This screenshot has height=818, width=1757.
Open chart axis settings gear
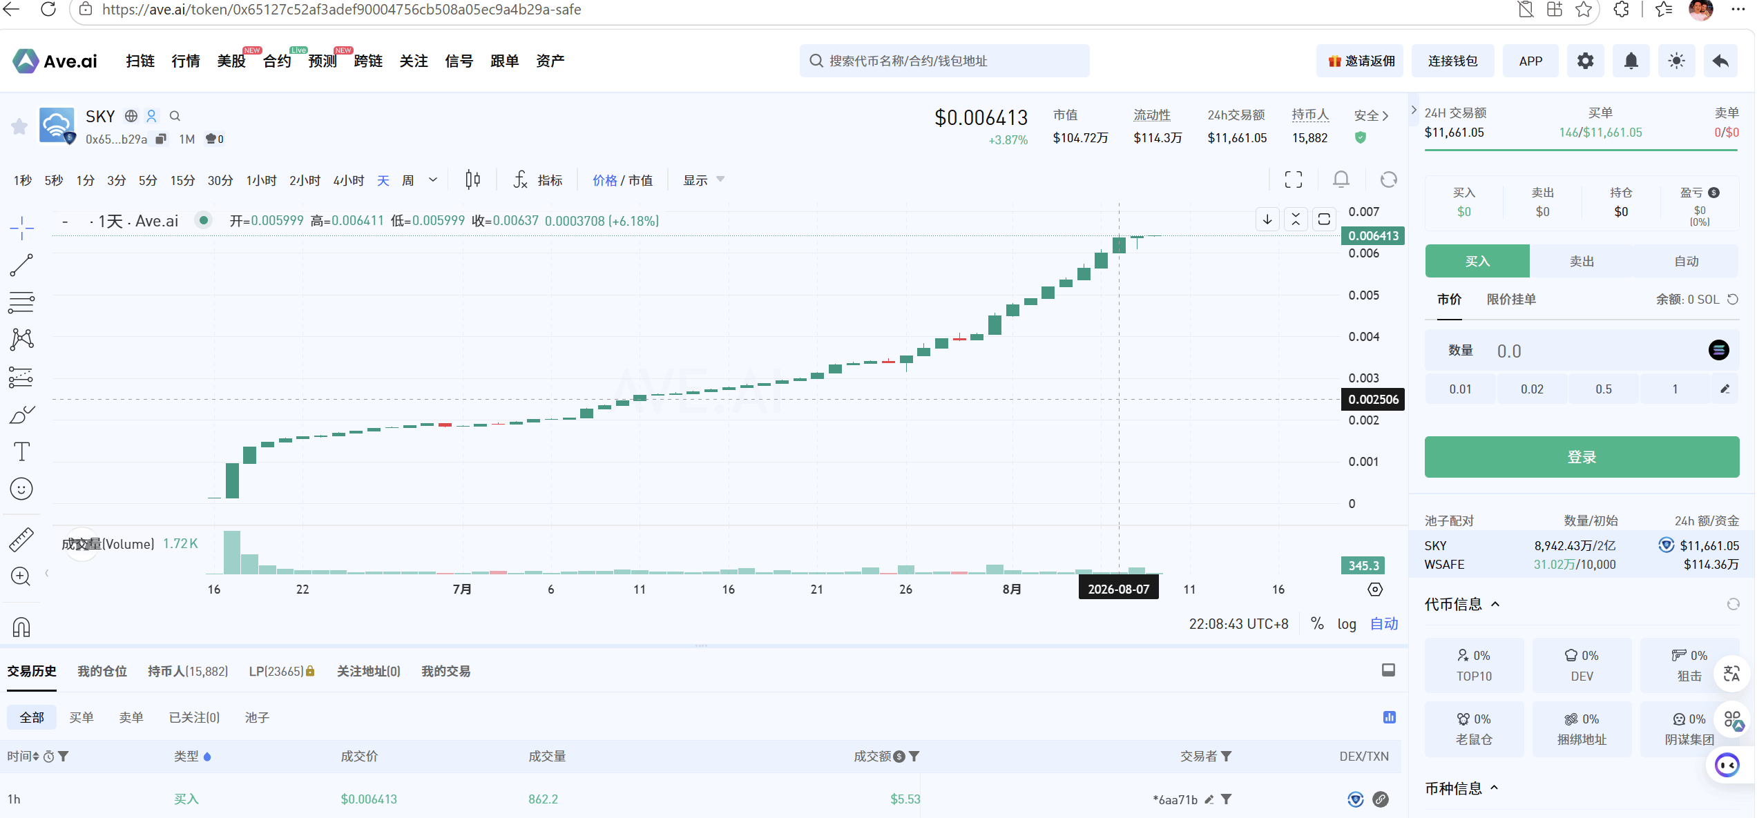[x=1375, y=590]
